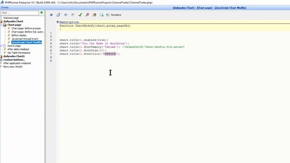Click the 'Tahoma' fontFamily value
290x163 pixels.
pyautogui.click(x=110, y=47)
